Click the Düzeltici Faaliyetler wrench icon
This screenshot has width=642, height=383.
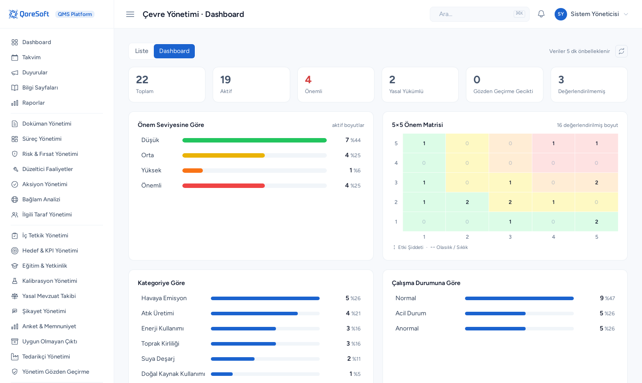[x=15, y=169]
